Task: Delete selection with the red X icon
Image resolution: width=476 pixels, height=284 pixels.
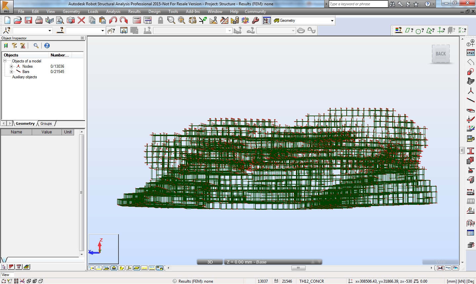Action: (x=81, y=20)
